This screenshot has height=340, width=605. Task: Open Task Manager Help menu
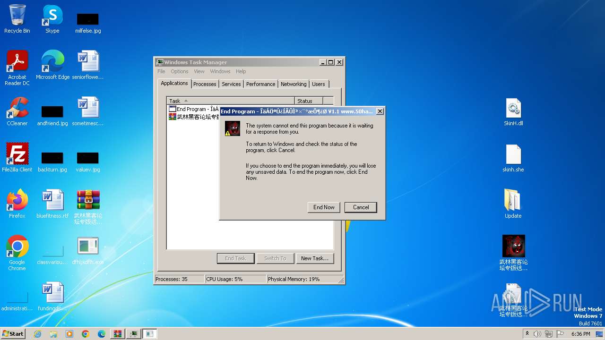(x=241, y=71)
